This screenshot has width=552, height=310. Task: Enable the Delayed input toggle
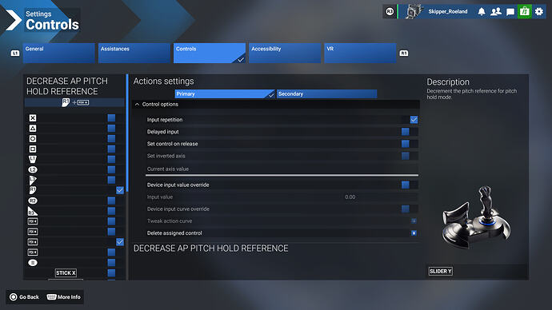click(x=405, y=132)
